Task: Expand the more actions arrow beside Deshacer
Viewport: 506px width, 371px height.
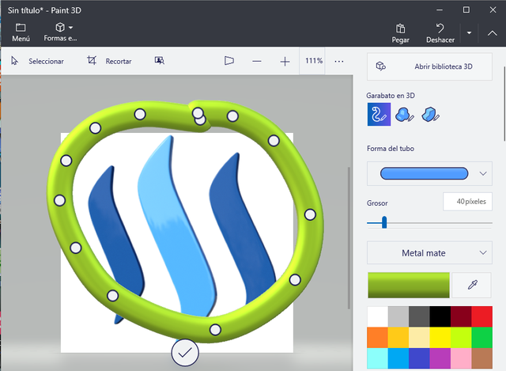Action: point(469,33)
